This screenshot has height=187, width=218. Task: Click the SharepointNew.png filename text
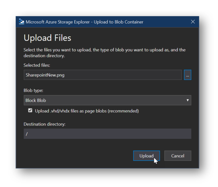[45, 75]
